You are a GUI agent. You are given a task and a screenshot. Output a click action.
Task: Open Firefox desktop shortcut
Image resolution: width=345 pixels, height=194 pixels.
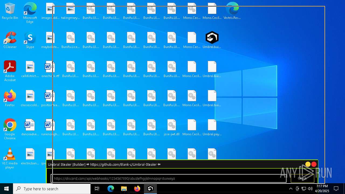[x=10, y=98]
